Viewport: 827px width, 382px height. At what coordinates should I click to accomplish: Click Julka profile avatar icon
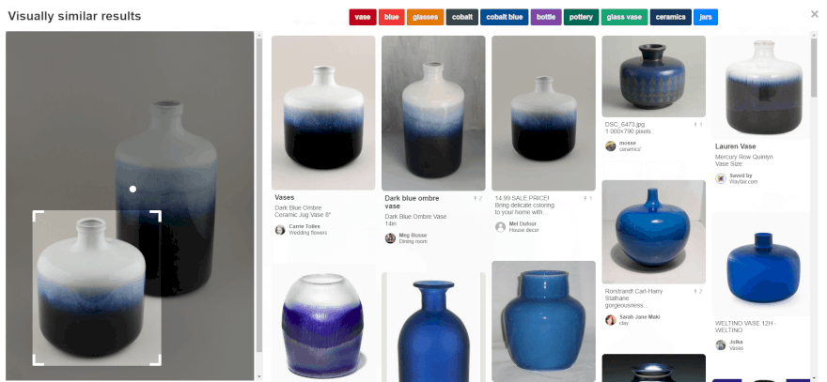721,345
